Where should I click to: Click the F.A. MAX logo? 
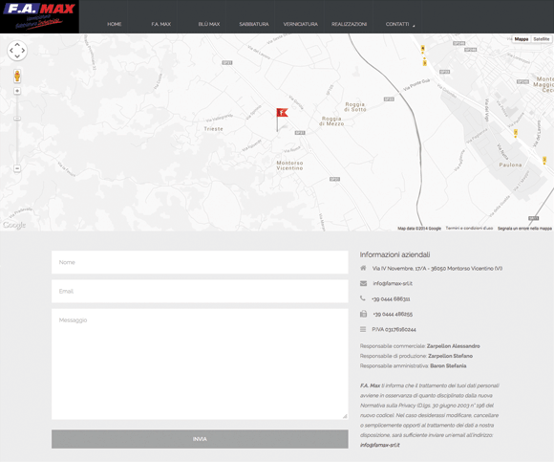click(x=39, y=16)
